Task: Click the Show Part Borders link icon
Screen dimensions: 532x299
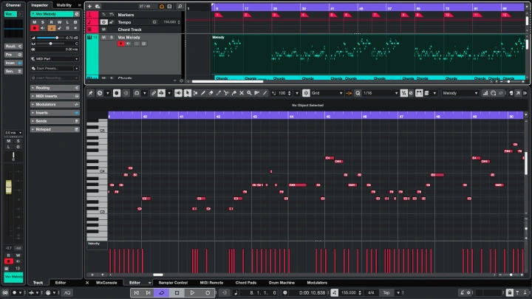Action: 154,93
